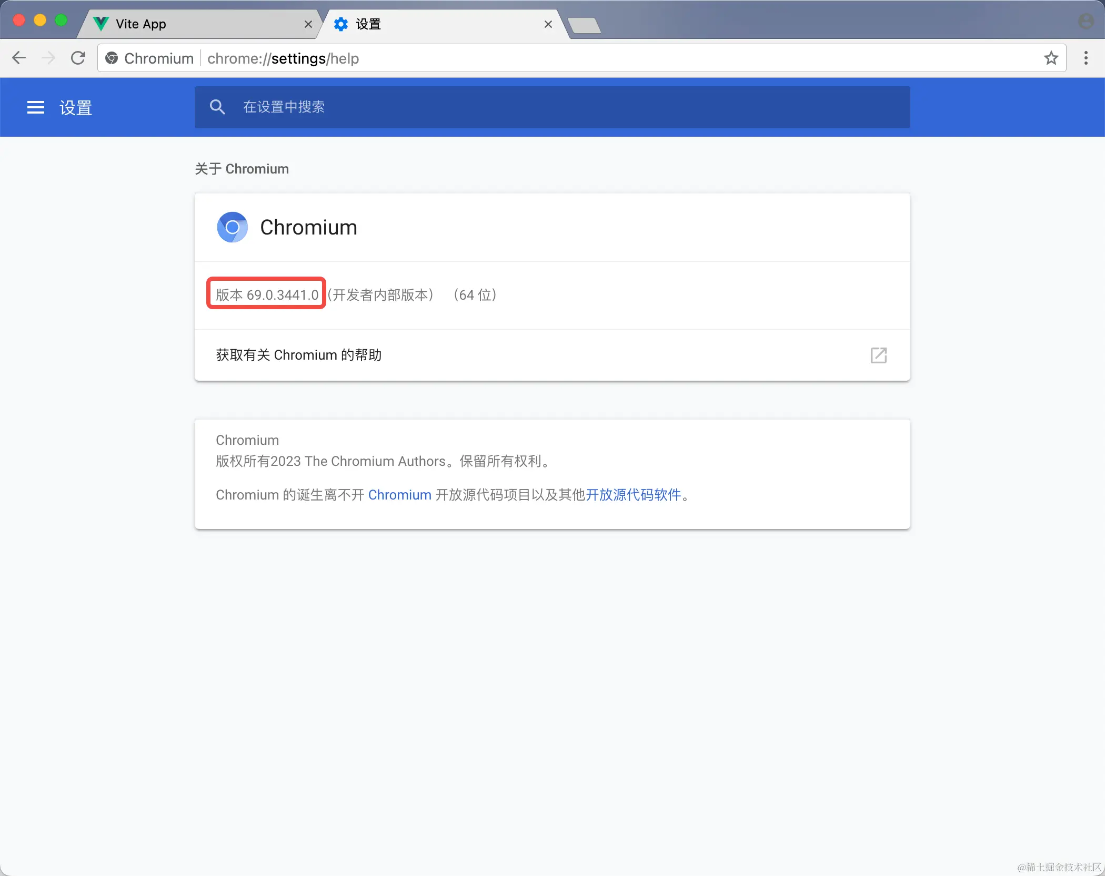Click the site info icon in address bar
The image size is (1105, 876).
112,58
